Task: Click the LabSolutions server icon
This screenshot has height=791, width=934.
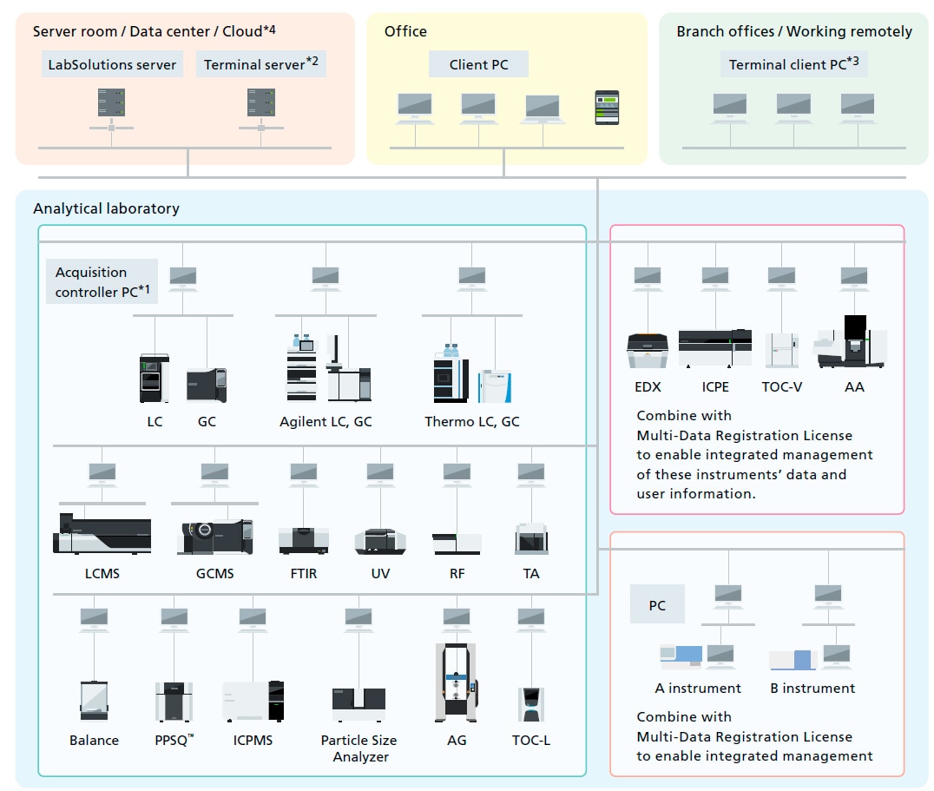Action: point(111,102)
